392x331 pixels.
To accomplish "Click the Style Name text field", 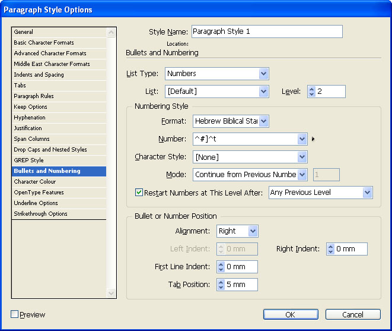I will (x=267, y=31).
